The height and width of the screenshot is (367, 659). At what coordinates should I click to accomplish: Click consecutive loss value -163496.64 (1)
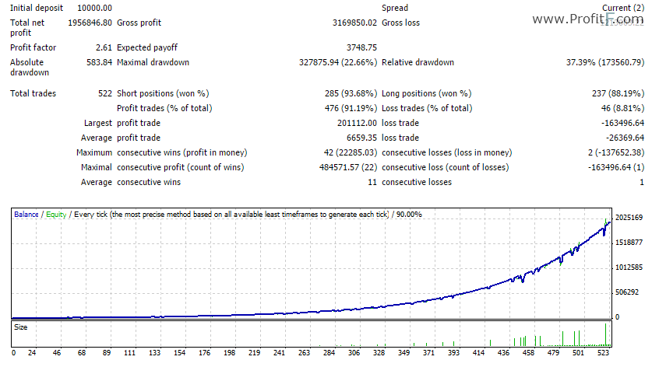pos(616,167)
